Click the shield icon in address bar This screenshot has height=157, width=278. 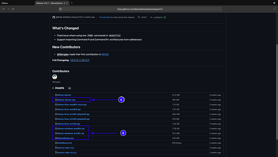[x=61, y=9]
